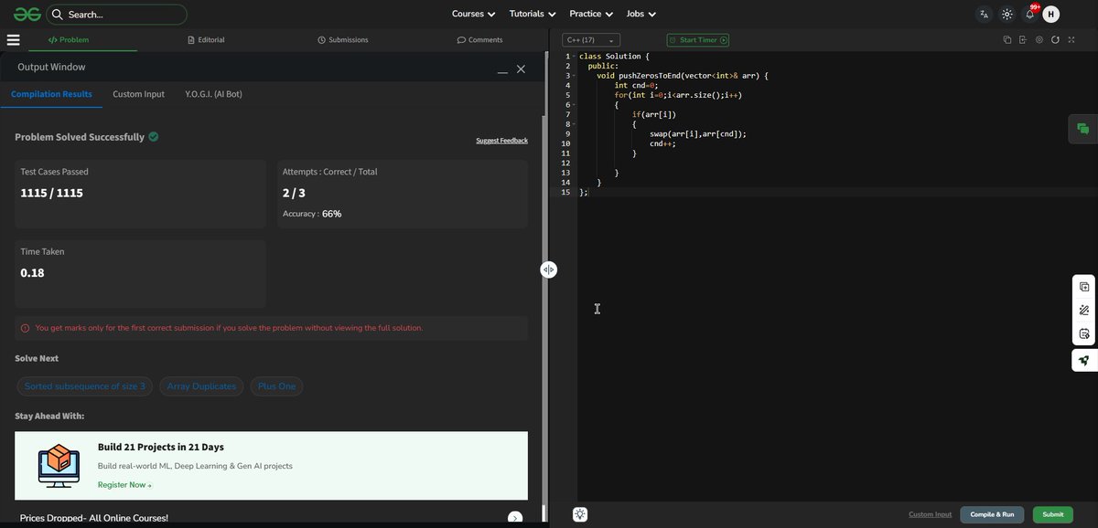Viewport: 1098px width, 528px height.
Task: Select the Compilation Results tab
Action: pyautogui.click(x=51, y=94)
